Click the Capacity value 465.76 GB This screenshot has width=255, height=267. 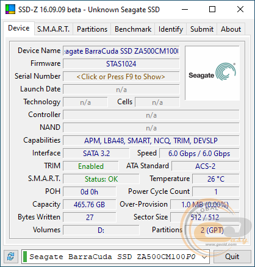click(90, 205)
